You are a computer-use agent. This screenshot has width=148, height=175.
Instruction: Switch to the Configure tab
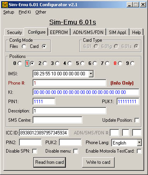(x=36, y=32)
